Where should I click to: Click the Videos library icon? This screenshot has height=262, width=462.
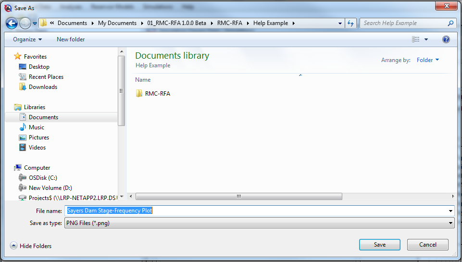point(23,148)
